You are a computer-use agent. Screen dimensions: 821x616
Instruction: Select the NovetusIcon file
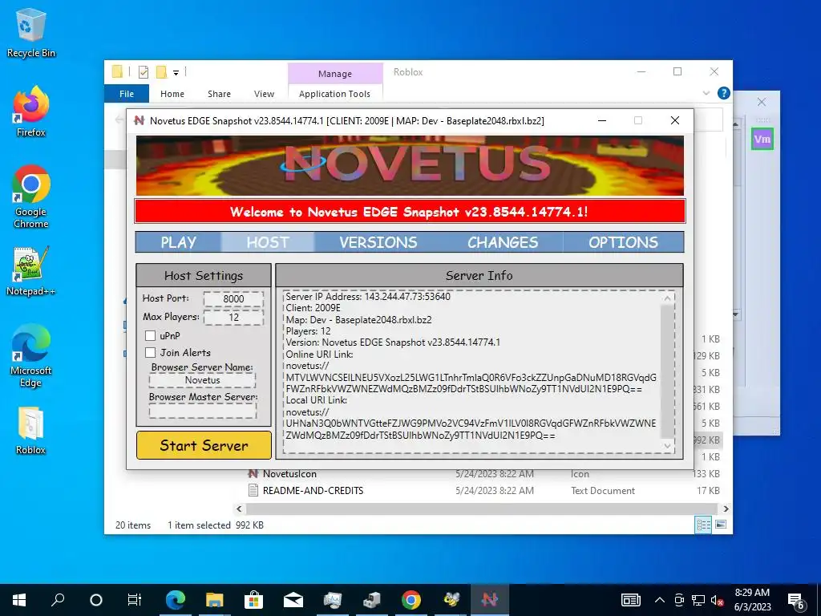[289, 473]
